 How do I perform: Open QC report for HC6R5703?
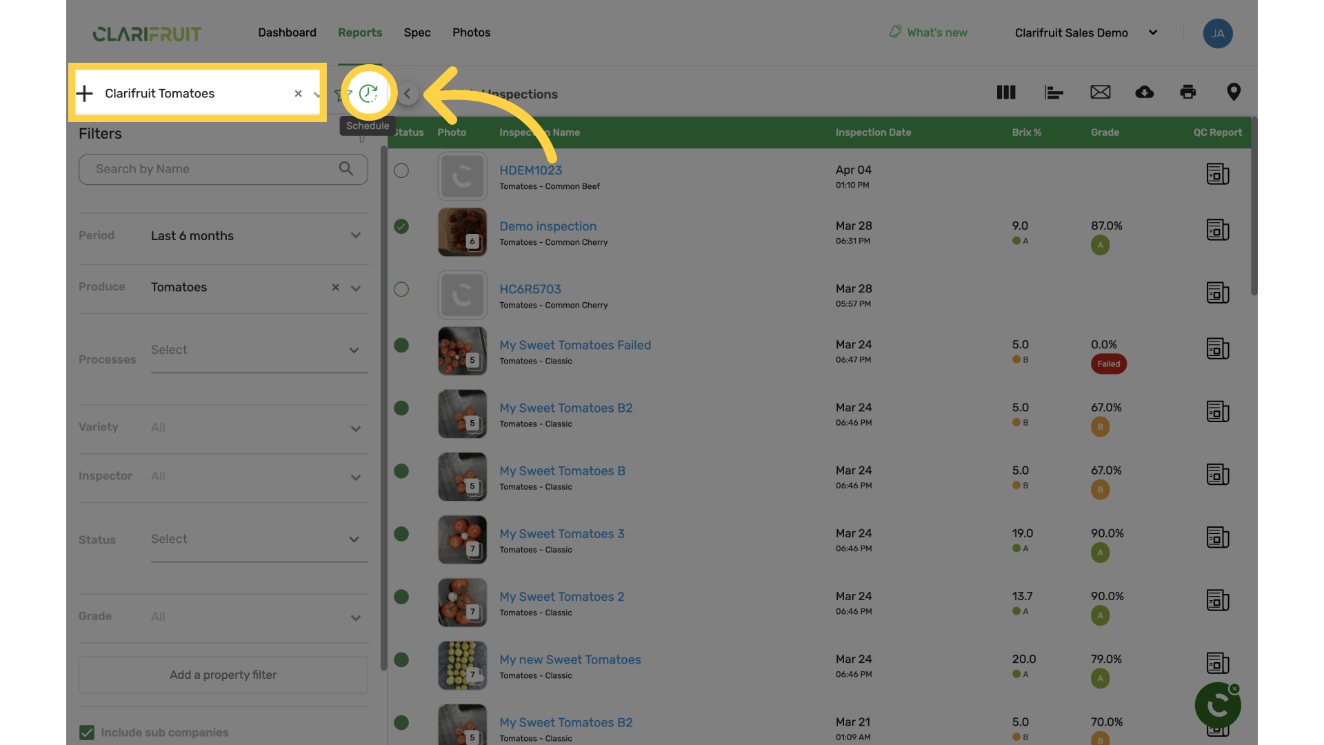click(x=1218, y=292)
